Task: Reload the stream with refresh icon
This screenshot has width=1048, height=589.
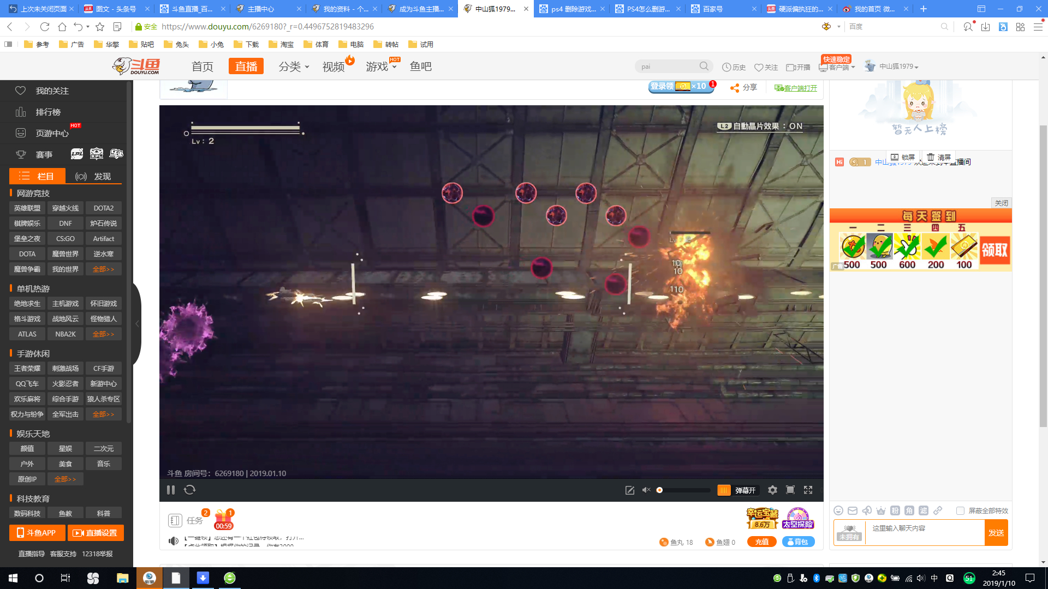Action: 189,490
